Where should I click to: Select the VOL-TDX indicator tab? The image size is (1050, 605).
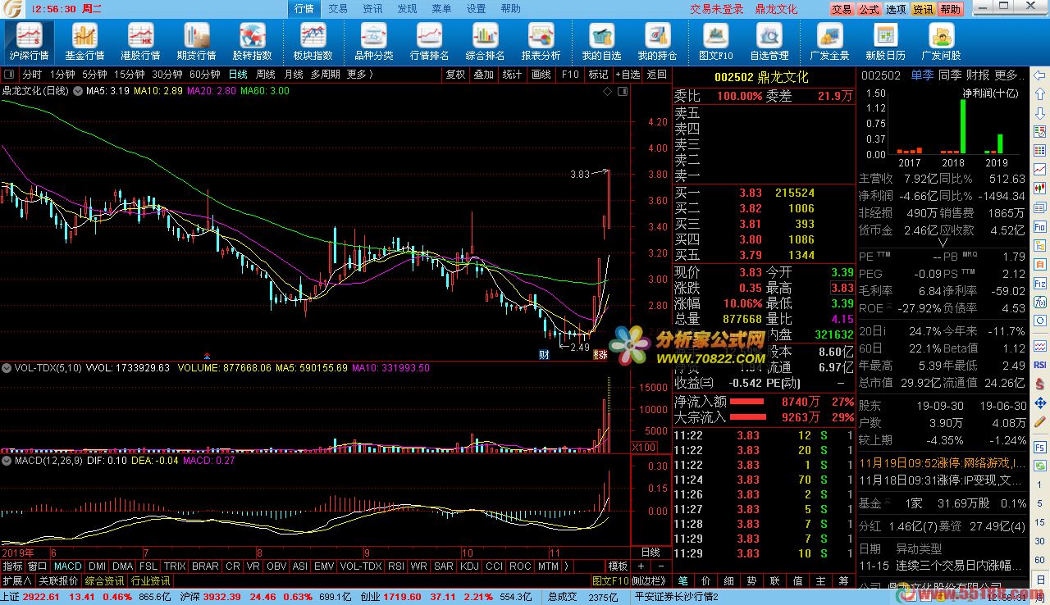[361, 566]
